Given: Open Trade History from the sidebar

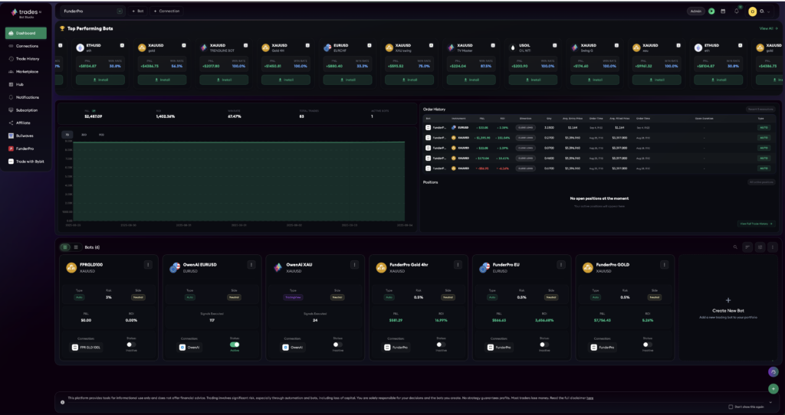Looking at the screenshot, I should pos(25,59).
